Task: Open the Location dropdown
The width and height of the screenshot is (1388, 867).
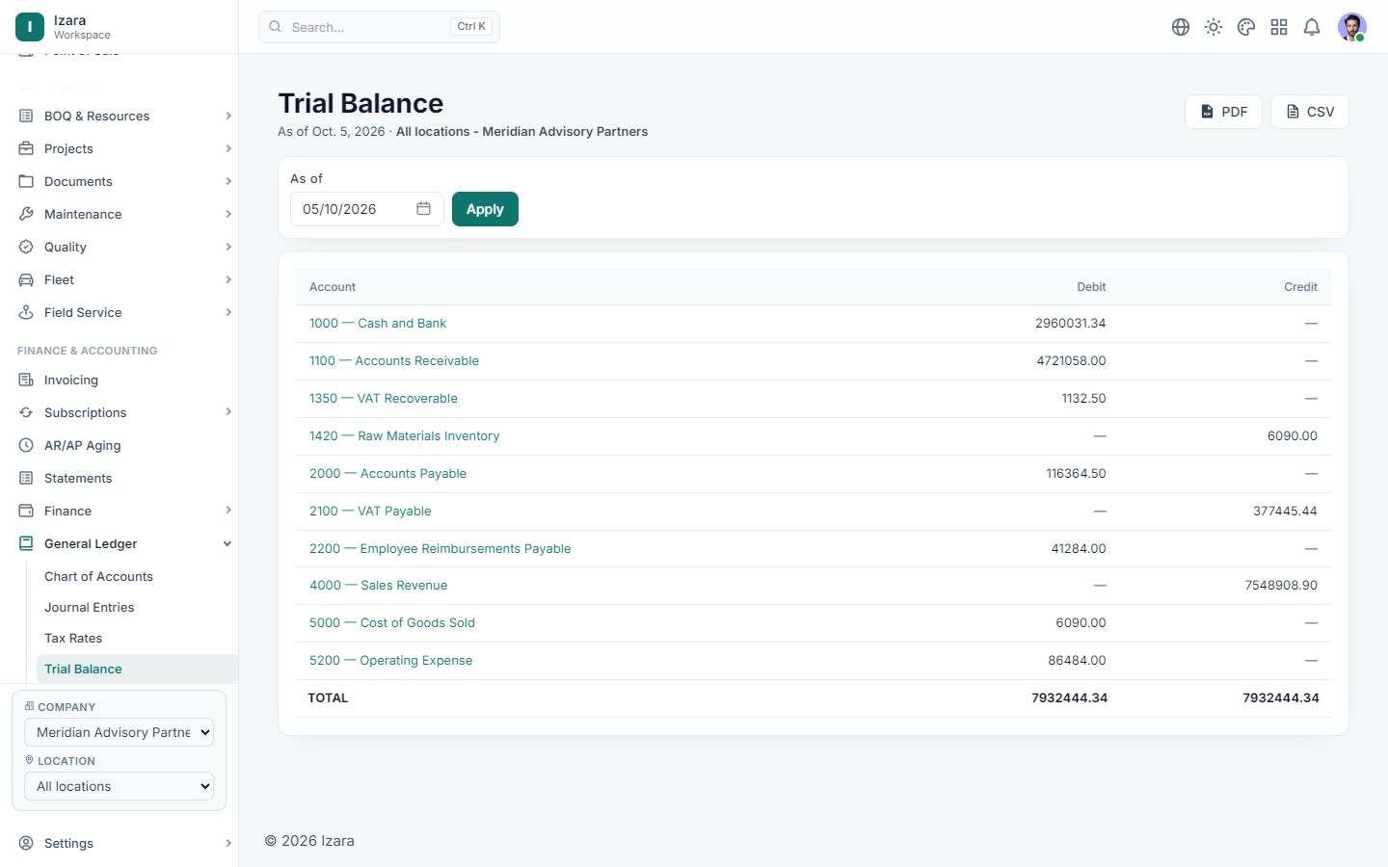Action: [x=119, y=786]
